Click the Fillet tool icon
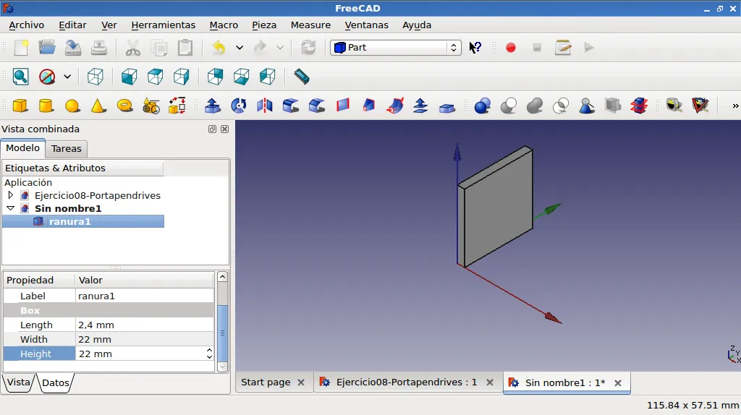Image resolution: width=741 pixels, height=415 pixels. click(291, 106)
